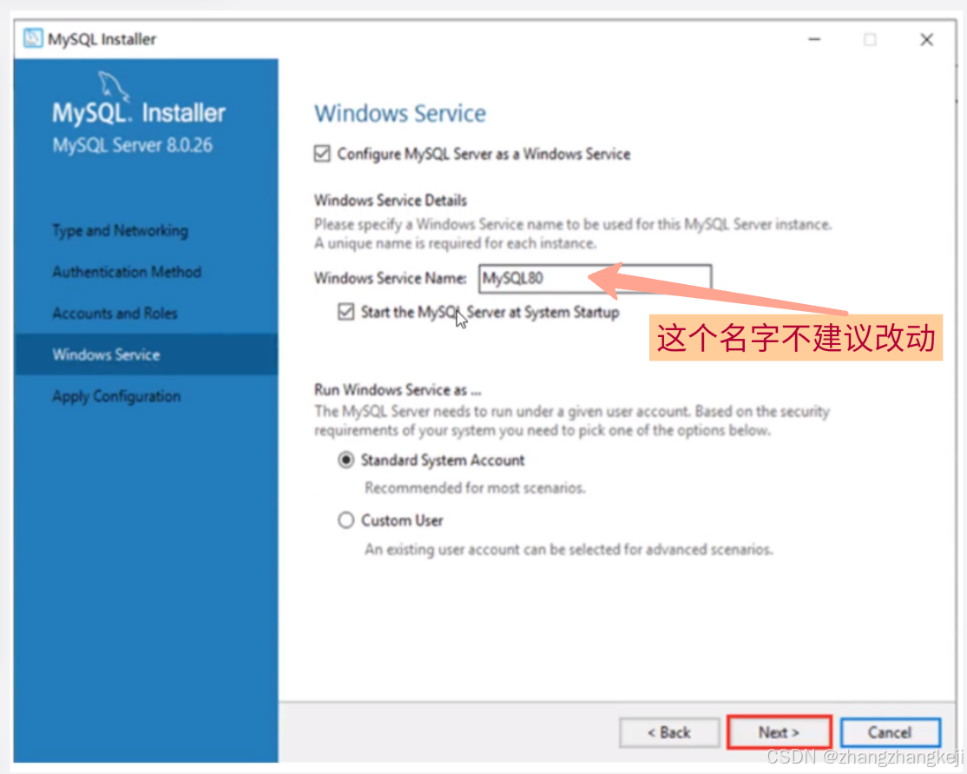967x774 pixels.
Task: Open the Apply Configuration step
Action: 116,396
